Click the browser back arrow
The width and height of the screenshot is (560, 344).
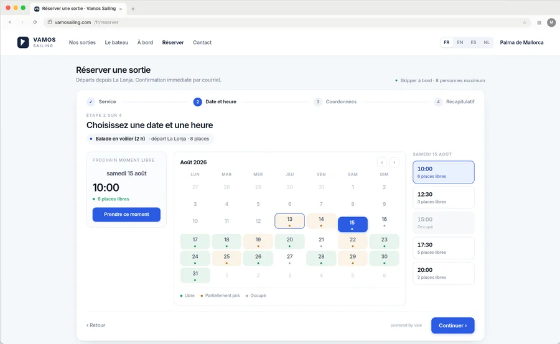pyautogui.click(x=10, y=22)
